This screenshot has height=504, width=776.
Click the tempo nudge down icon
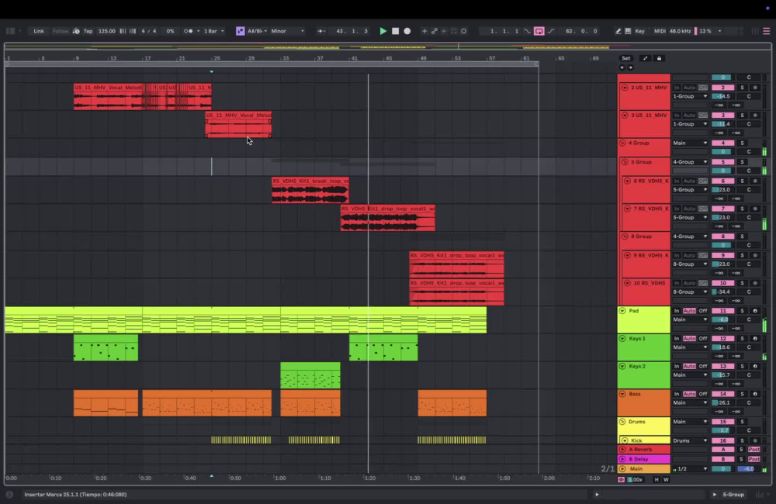123,31
